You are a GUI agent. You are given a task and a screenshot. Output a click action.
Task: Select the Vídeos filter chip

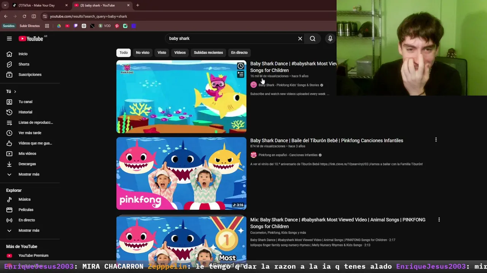tap(180, 53)
